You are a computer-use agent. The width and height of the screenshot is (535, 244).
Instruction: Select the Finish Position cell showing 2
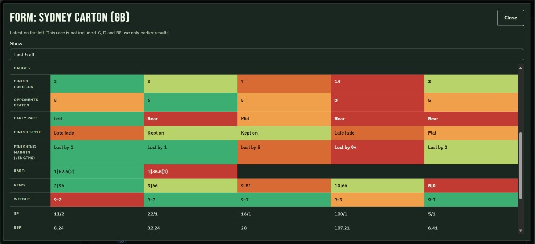coord(97,84)
